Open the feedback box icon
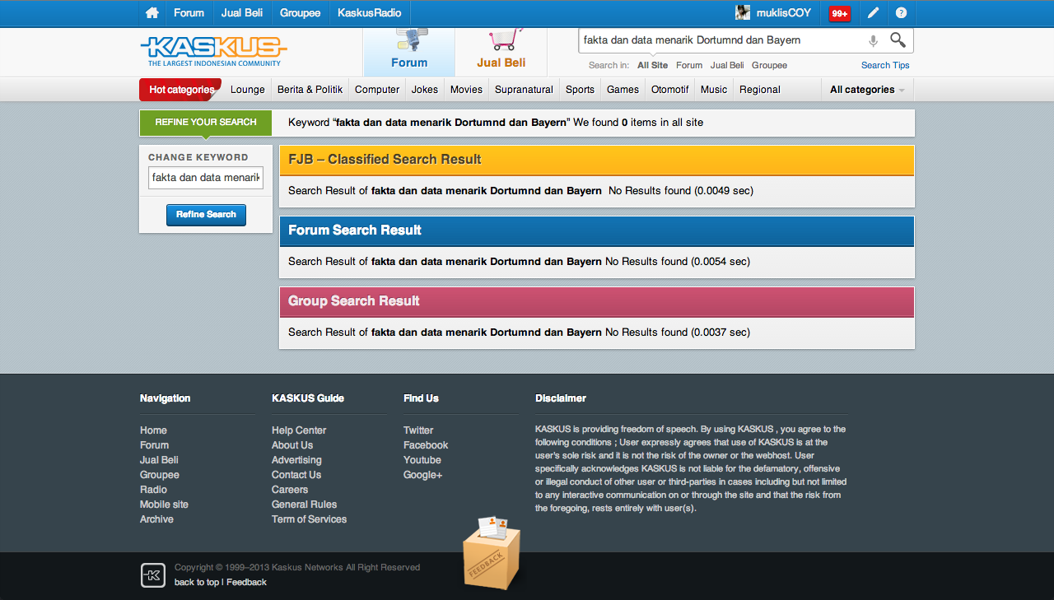The image size is (1054, 600). click(492, 552)
